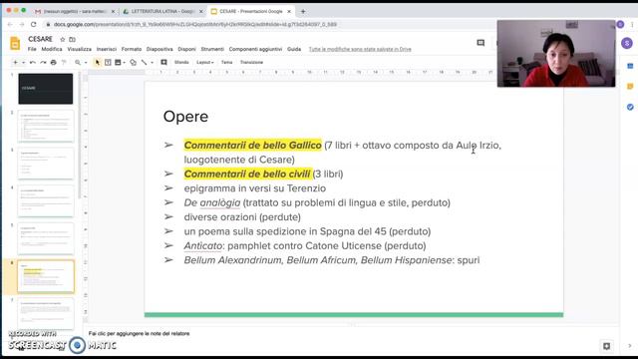The image size is (638, 359).
Task: Close the CESARE browser tab
Action: [x=289, y=11]
